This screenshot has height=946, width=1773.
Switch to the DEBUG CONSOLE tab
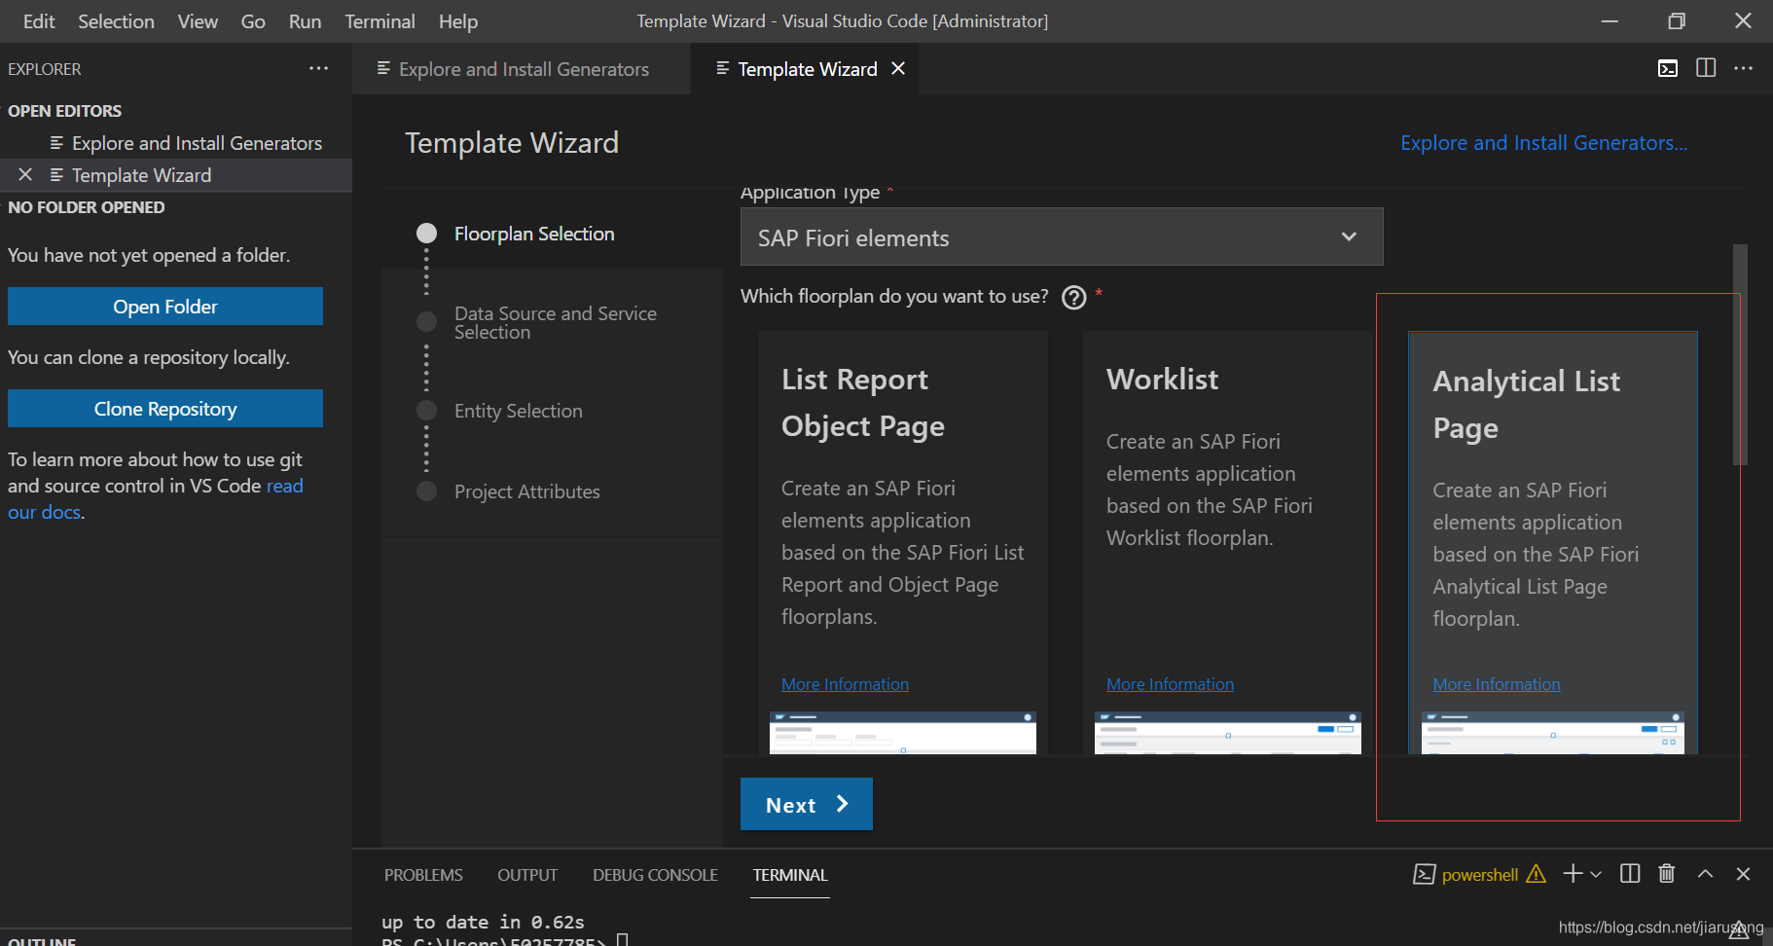pyautogui.click(x=655, y=874)
